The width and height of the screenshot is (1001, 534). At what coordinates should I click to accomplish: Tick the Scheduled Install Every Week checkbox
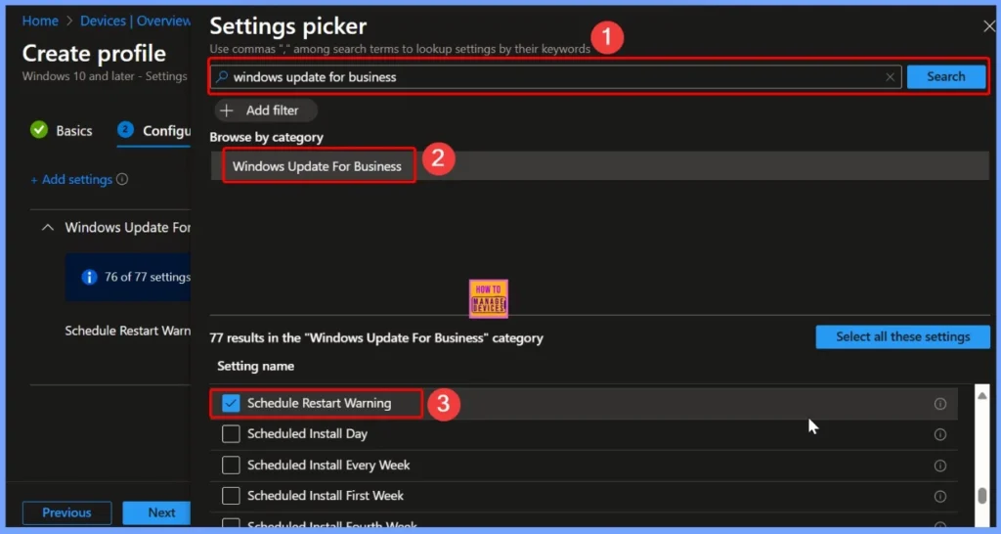231,466
